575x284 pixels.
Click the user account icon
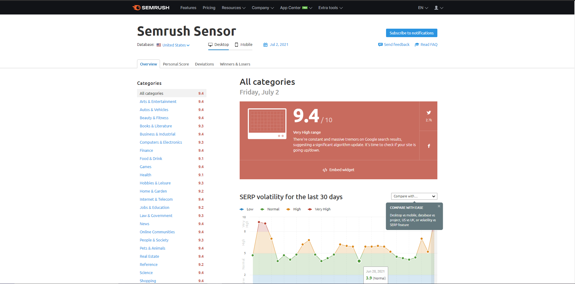436,8
